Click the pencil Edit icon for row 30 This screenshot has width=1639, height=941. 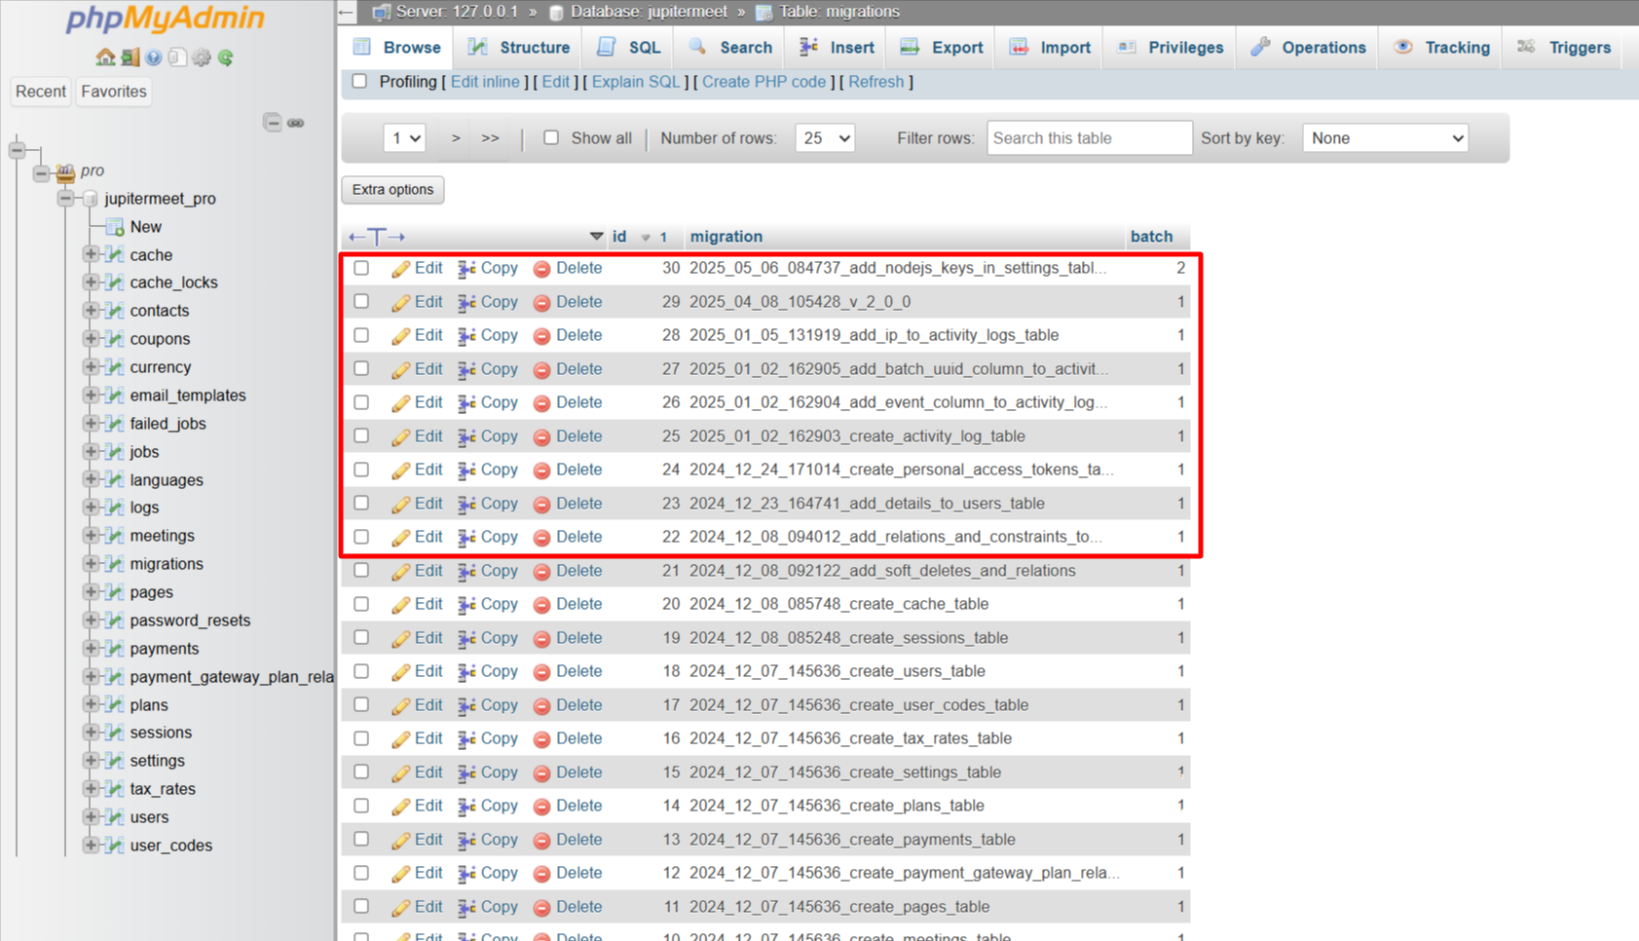tap(400, 269)
